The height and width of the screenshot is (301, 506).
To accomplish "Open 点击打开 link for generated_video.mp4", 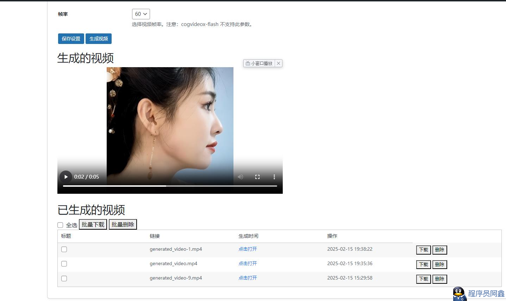I will click(248, 263).
